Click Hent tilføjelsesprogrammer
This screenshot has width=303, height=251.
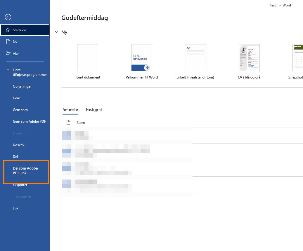pos(30,72)
